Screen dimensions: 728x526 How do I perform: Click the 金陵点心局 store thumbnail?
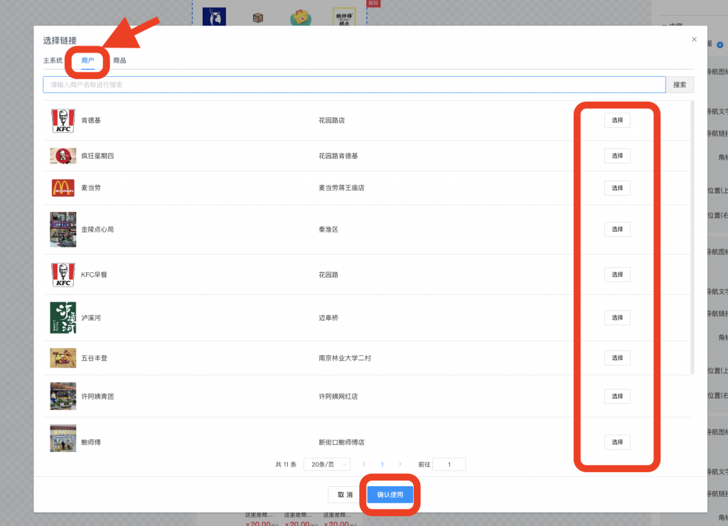[63, 229]
